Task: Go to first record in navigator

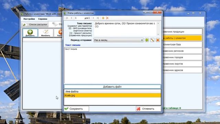Action: tap(67, 18)
